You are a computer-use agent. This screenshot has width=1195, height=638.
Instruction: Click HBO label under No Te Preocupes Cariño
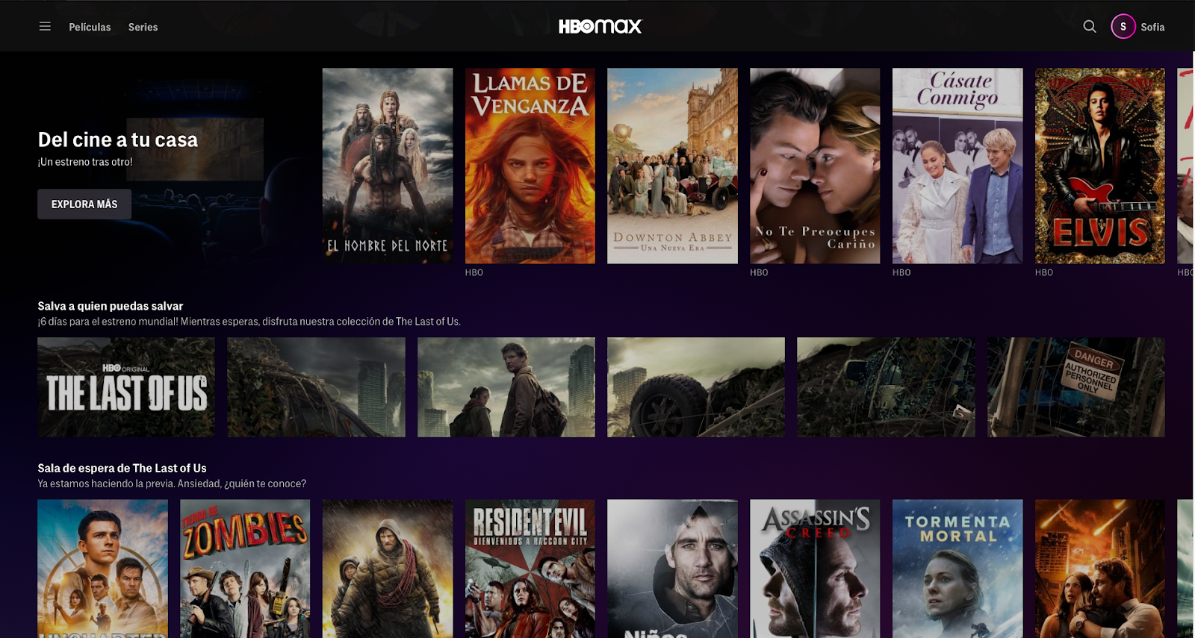(x=759, y=272)
